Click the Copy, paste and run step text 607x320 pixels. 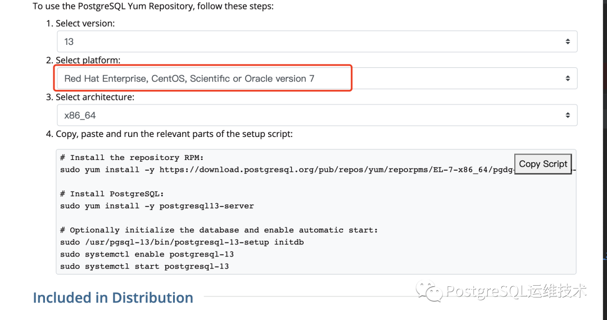[174, 134]
